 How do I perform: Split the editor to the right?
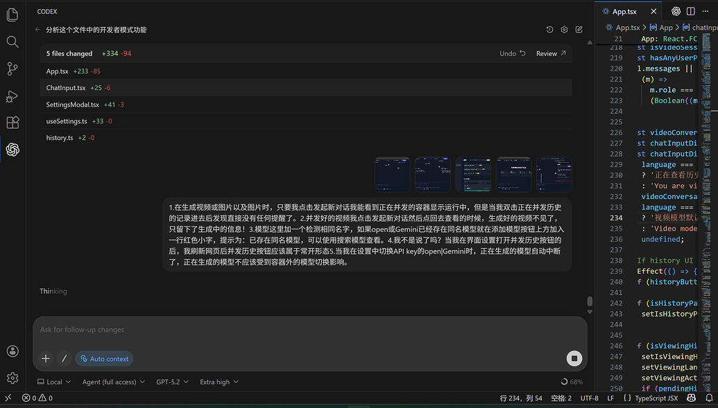click(690, 11)
